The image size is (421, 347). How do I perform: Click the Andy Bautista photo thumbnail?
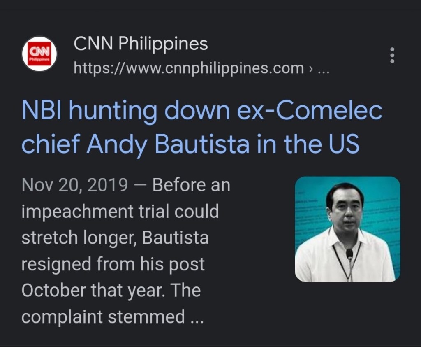[347, 229]
